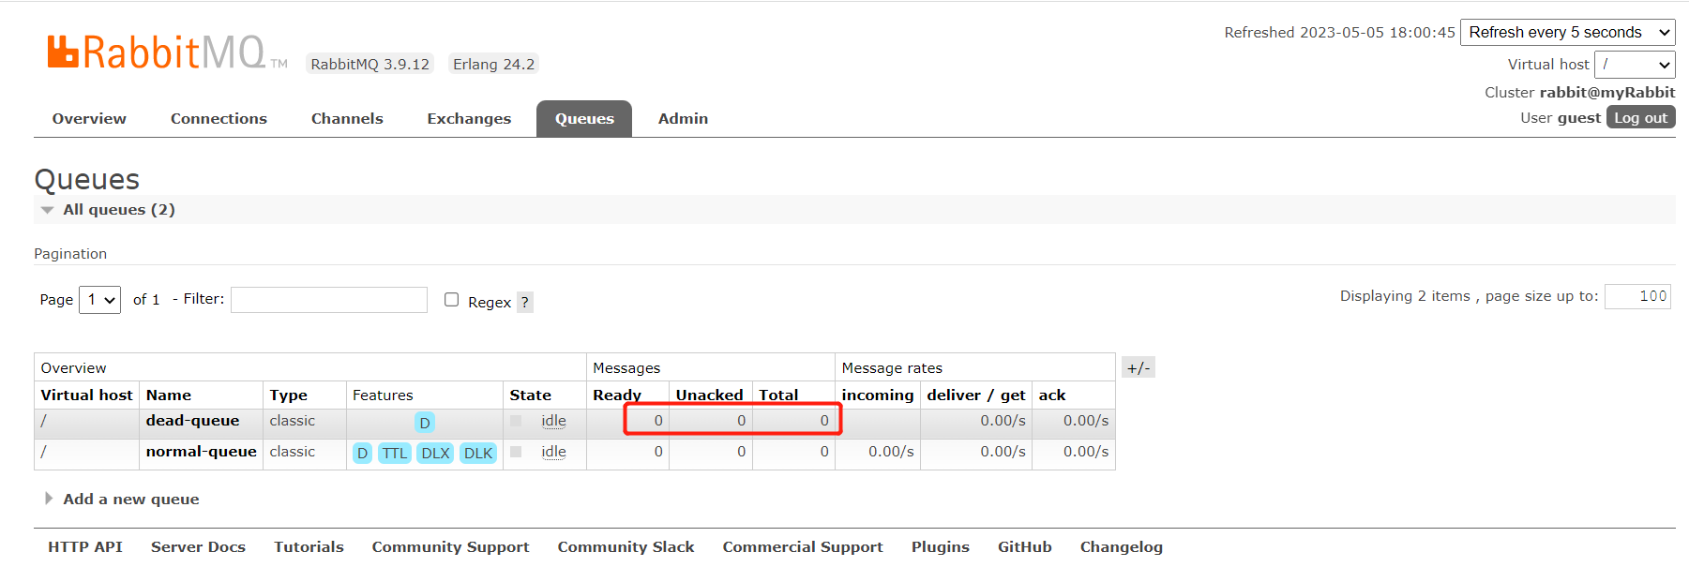Click the Regex help question mark
Viewport: 1689px width, 567px height.
click(x=525, y=303)
